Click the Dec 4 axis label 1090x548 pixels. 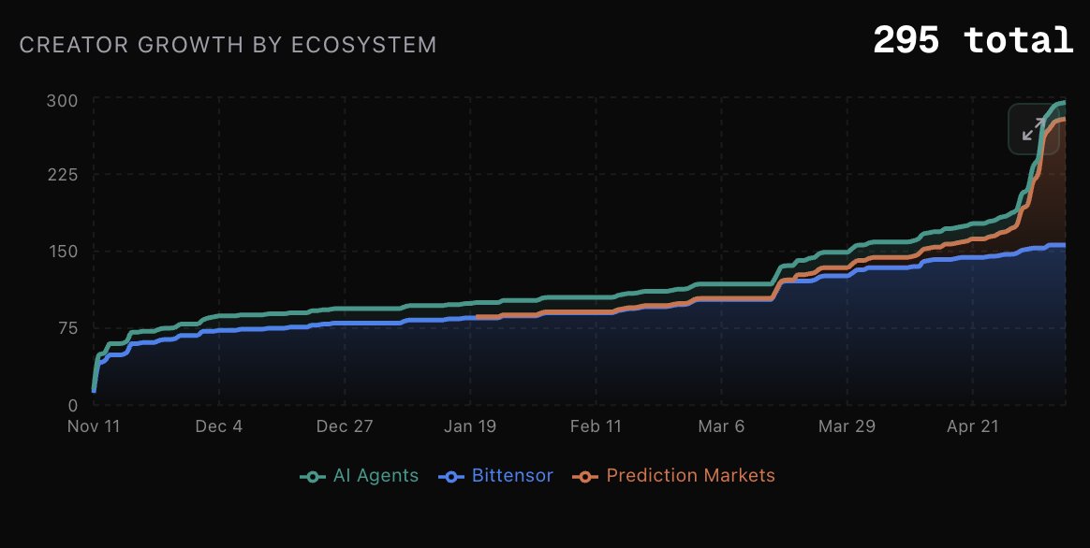coord(219,426)
